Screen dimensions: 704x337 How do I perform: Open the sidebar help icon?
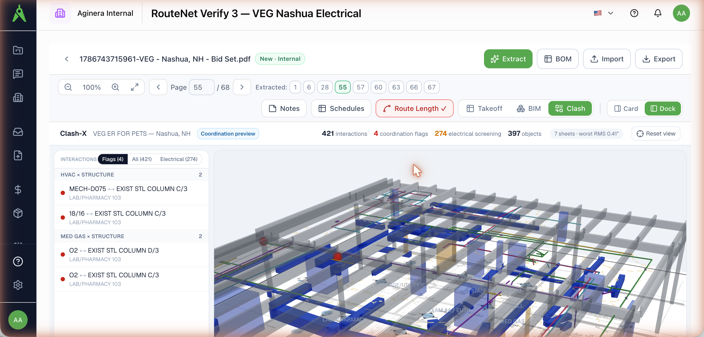tap(18, 261)
